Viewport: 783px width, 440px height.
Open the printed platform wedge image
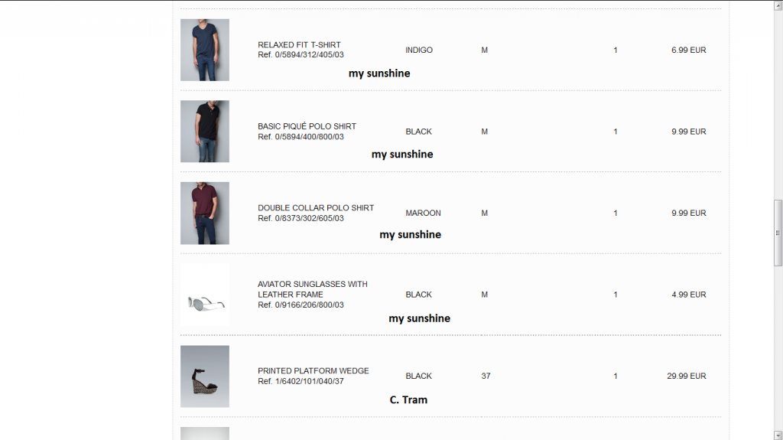click(205, 376)
